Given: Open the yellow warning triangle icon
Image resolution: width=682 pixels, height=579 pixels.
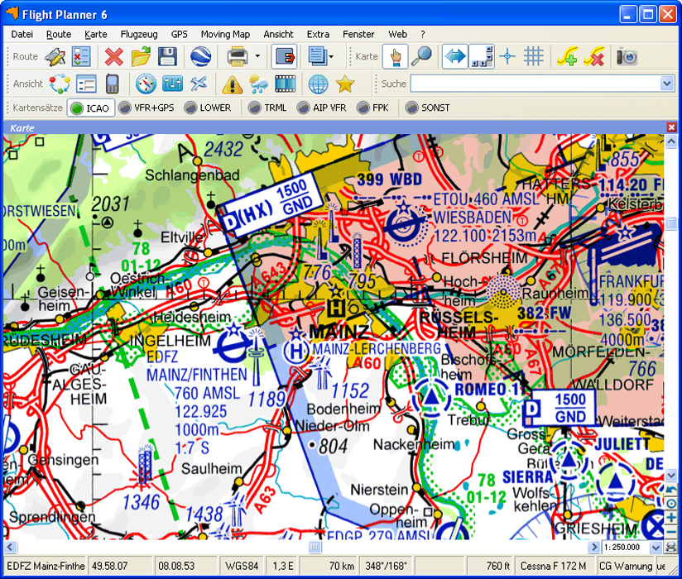Looking at the screenshot, I should [232, 84].
